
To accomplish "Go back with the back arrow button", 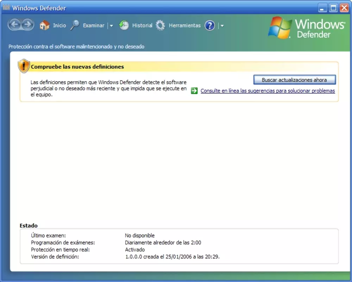I will click(14, 25).
